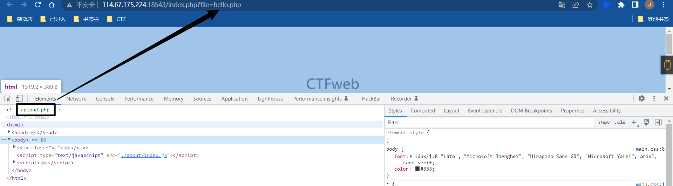The height and width of the screenshot is (186, 673).
Task: Activate the inspect element picker icon
Action: (x=7, y=99)
